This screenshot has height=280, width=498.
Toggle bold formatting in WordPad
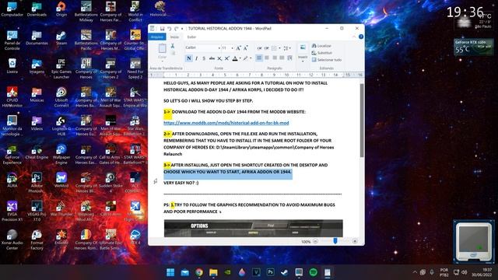(189, 58)
